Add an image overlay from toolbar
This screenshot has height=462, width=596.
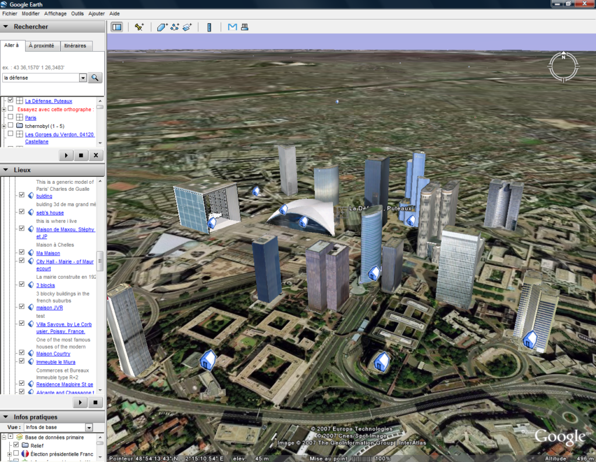(x=187, y=27)
